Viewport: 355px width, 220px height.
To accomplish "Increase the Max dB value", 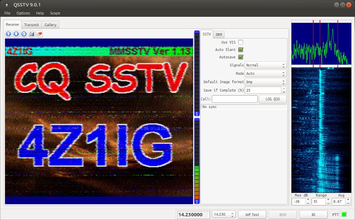I will click(308, 200).
